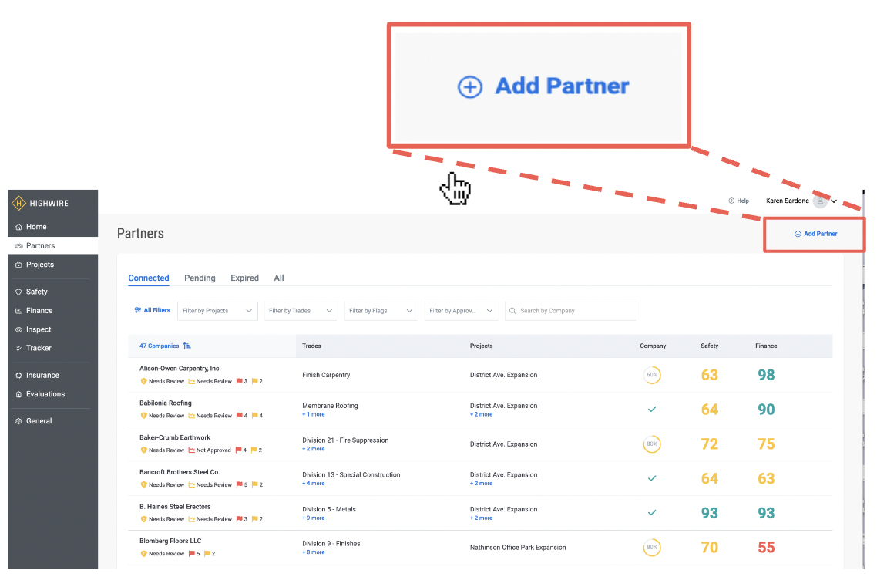The height and width of the screenshot is (577, 877).
Task: Click the Search by Company field
Action: (x=570, y=311)
